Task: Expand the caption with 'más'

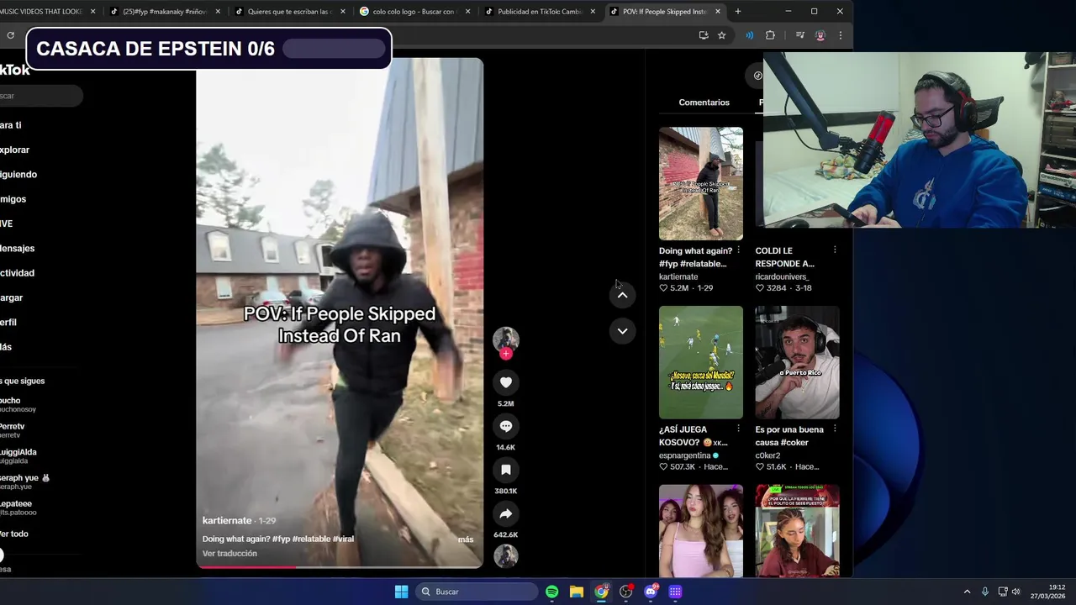Action: pos(466,539)
